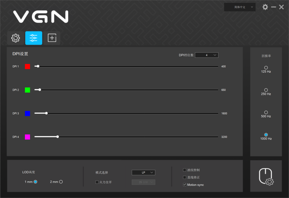Enable the 直线修正 checkbox

pos(184,177)
